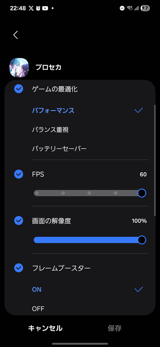Toggle the フレームブースター checkbox

point(18,268)
